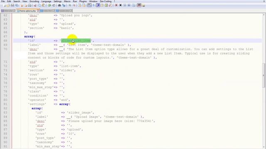Click the Save All toolbar icon
Image resolution: width=266 pixels, height=149 pixels.
17,5
